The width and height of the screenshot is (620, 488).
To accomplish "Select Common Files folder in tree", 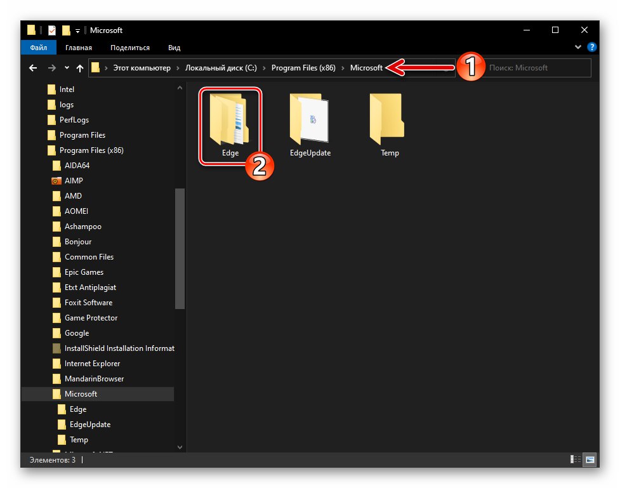I will coord(82,257).
